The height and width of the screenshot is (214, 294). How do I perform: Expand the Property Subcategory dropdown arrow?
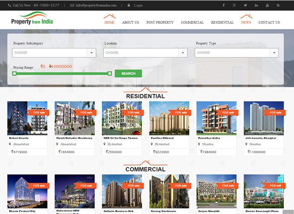(x=91, y=53)
